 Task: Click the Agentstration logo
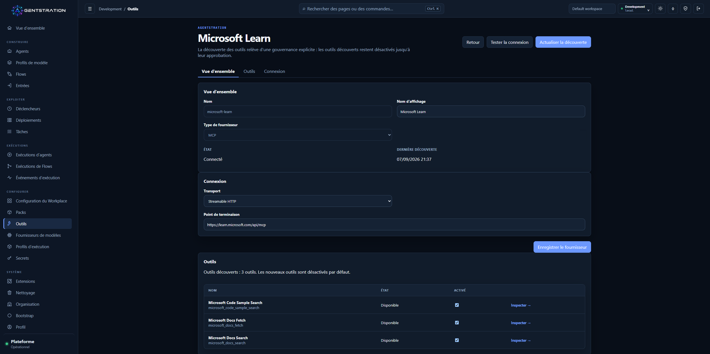39,10
